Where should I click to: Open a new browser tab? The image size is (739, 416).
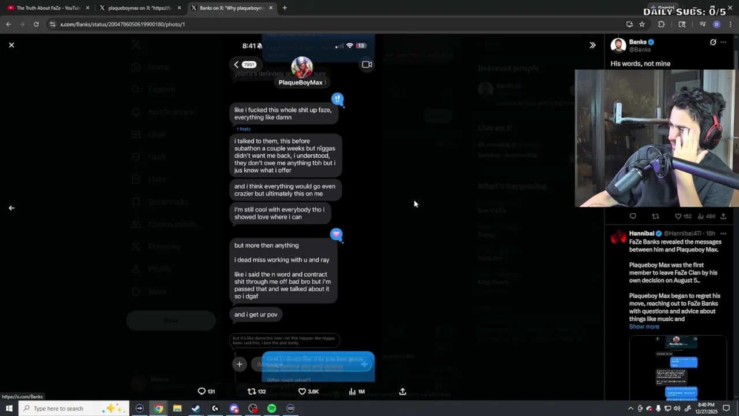tap(285, 8)
